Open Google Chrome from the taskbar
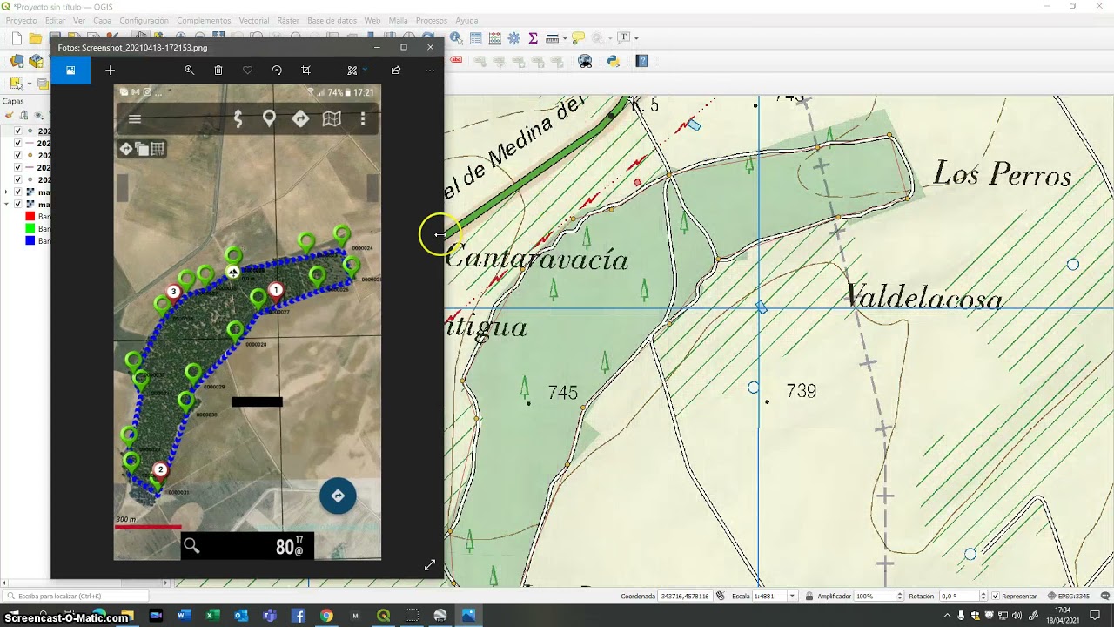Viewport: 1114px width, 627px height. (x=326, y=616)
